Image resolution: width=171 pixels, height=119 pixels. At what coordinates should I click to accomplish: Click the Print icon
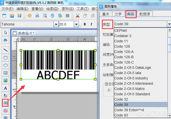click(x=37, y=16)
